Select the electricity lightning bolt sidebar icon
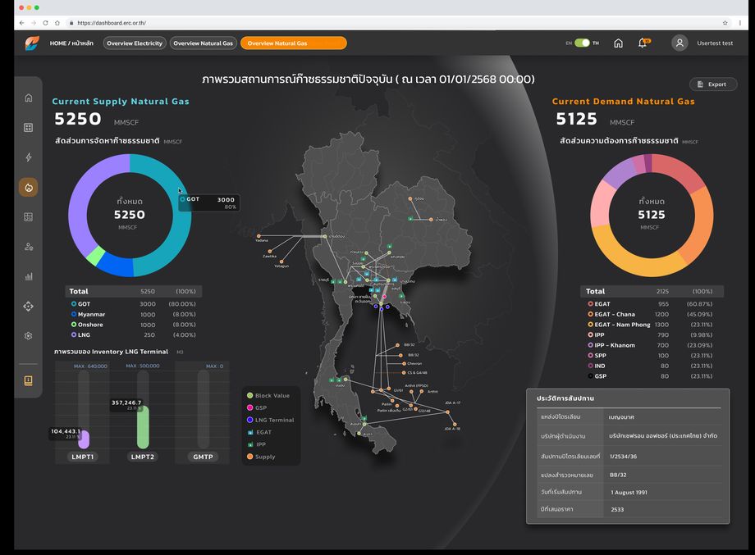This screenshot has height=555, width=755. 29,157
